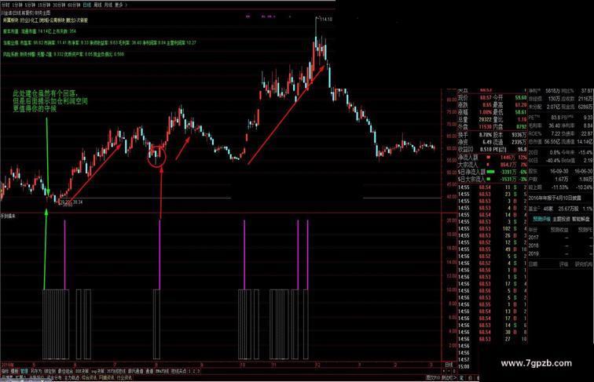This screenshot has width=594, height=382.
Task: Click the 今开 value 59.60
Action: click(x=520, y=97)
